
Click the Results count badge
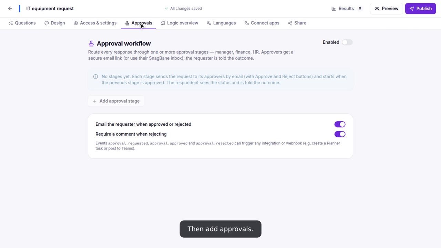pos(360,9)
